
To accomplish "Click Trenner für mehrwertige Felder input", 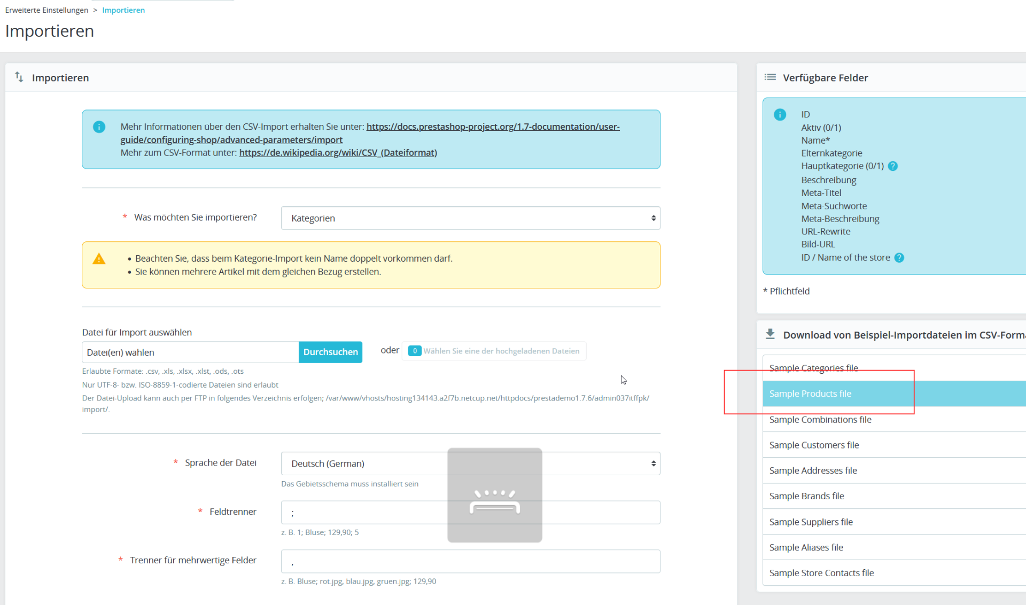I will pos(470,562).
